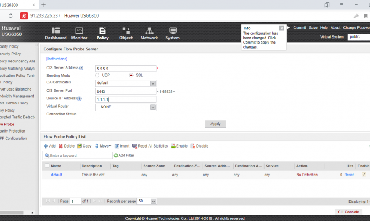The image size is (370, 221).
Task: Bookmark this page in address bar
Action: pos(366,16)
